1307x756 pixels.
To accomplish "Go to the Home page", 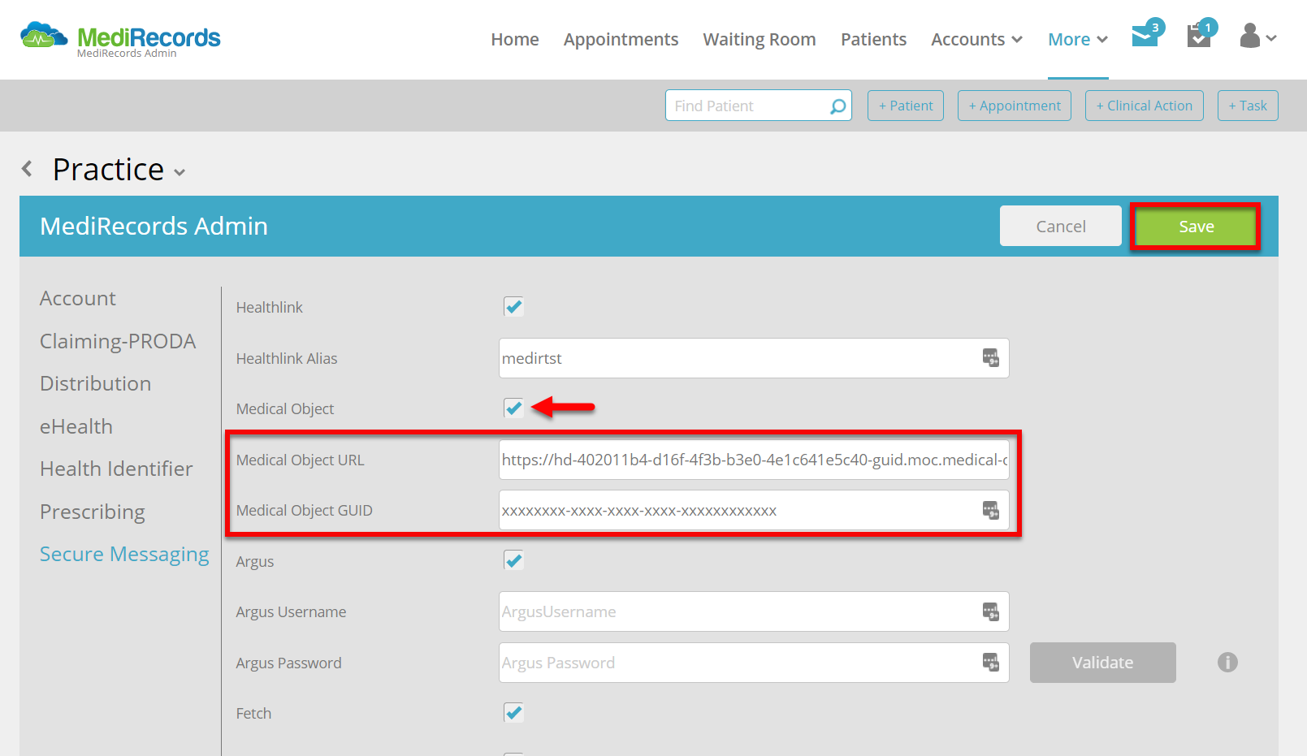I will (x=515, y=39).
